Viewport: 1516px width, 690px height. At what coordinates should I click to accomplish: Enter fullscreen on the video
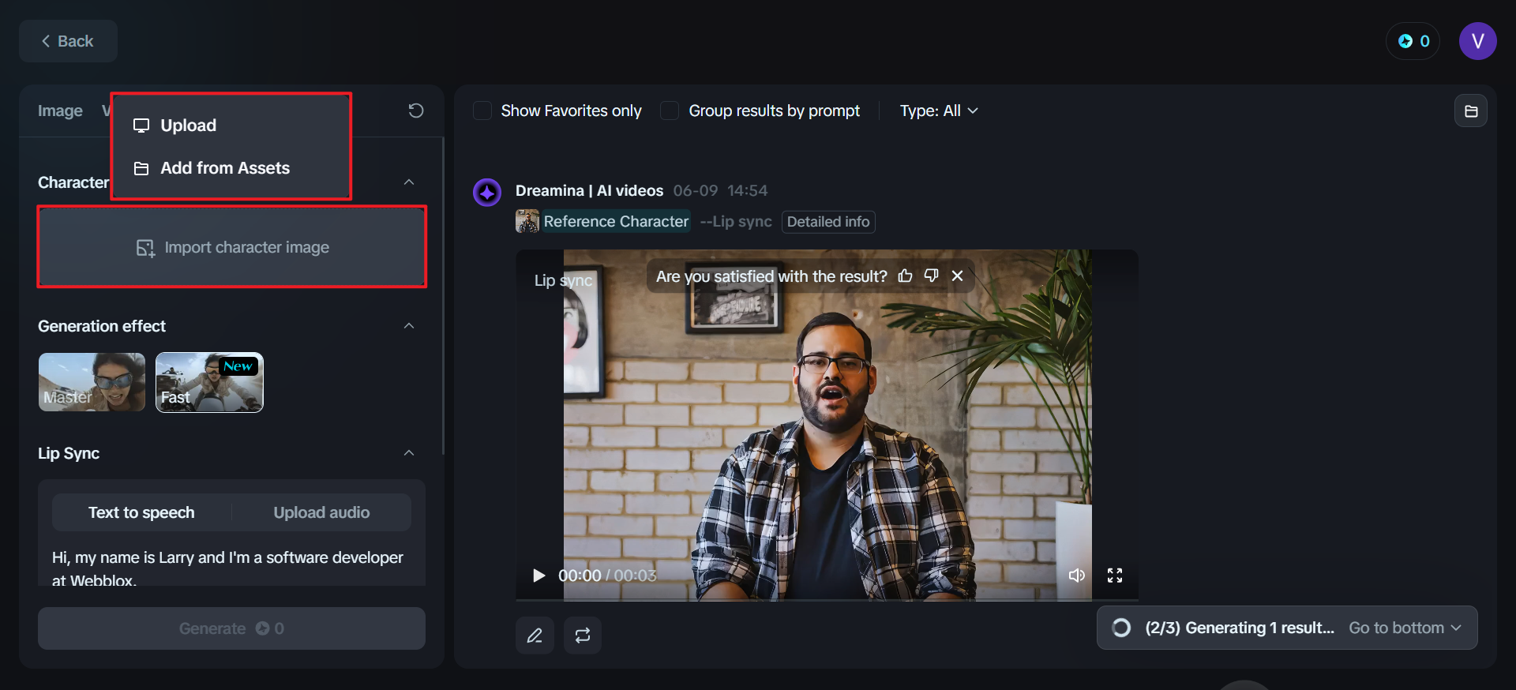pyautogui.click(x=1114, y=576)
